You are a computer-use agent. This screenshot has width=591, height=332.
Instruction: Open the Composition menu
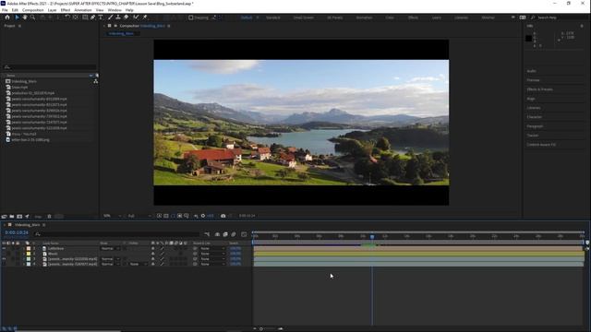(x=33, y=10)
